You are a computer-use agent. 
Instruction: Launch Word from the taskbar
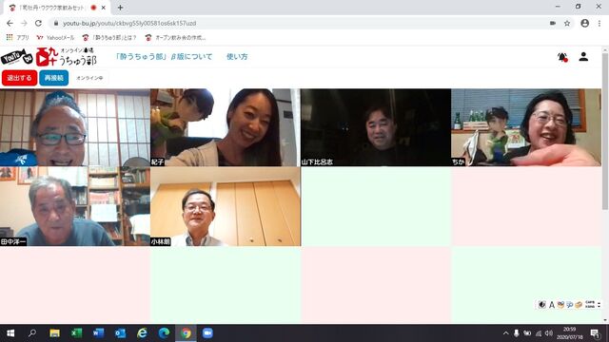(x=98, y=333)
